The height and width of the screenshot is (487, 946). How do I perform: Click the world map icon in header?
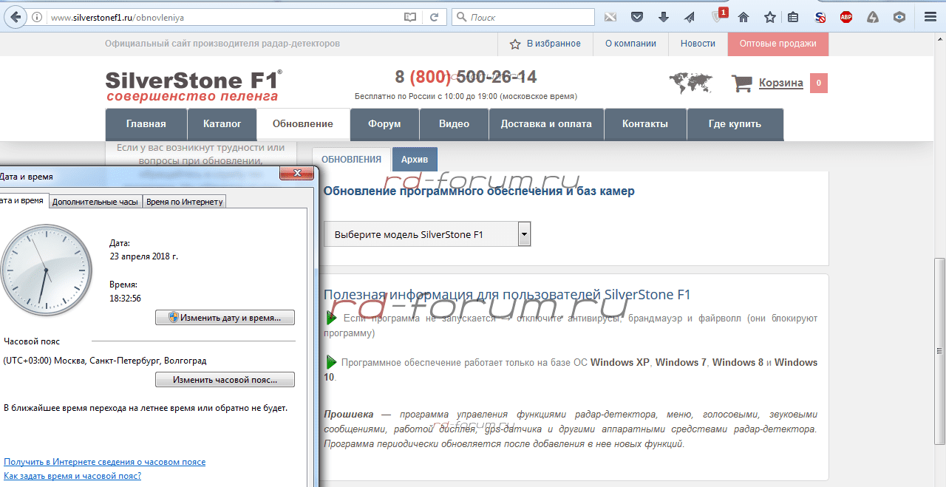click(690, 83)
